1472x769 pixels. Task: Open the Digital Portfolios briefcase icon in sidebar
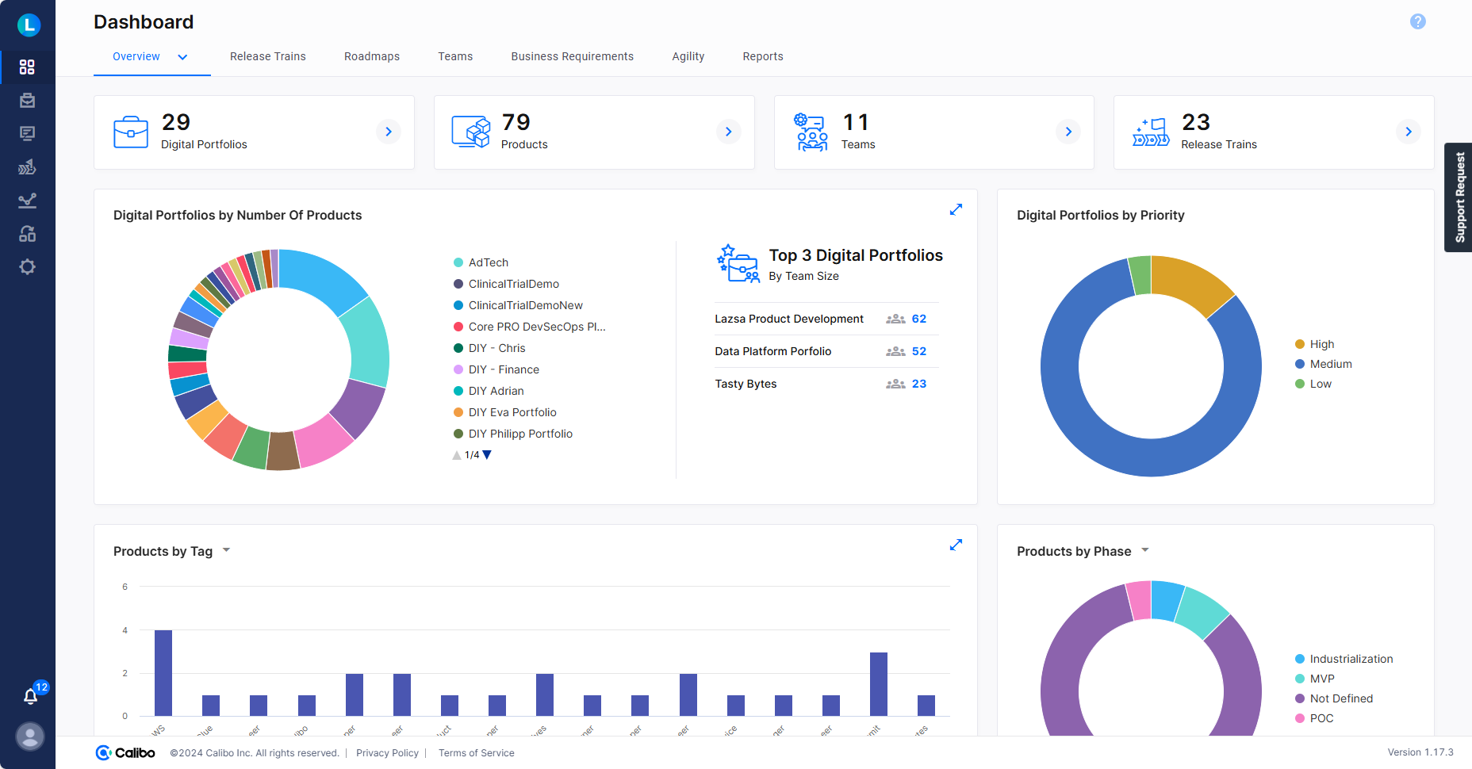(28, 101)
